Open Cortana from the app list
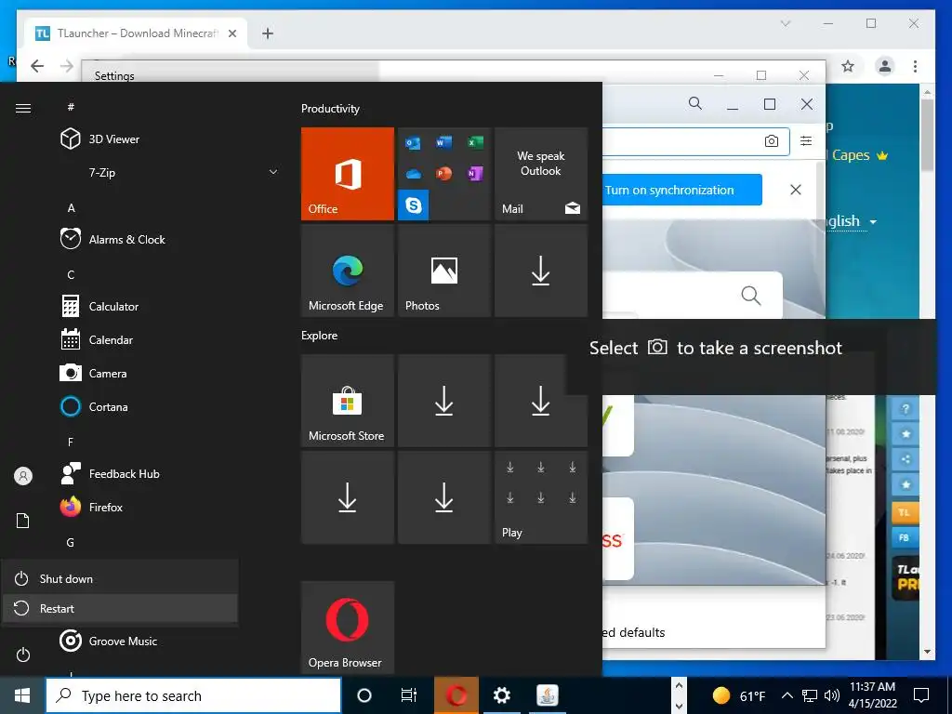 (95, 407)
